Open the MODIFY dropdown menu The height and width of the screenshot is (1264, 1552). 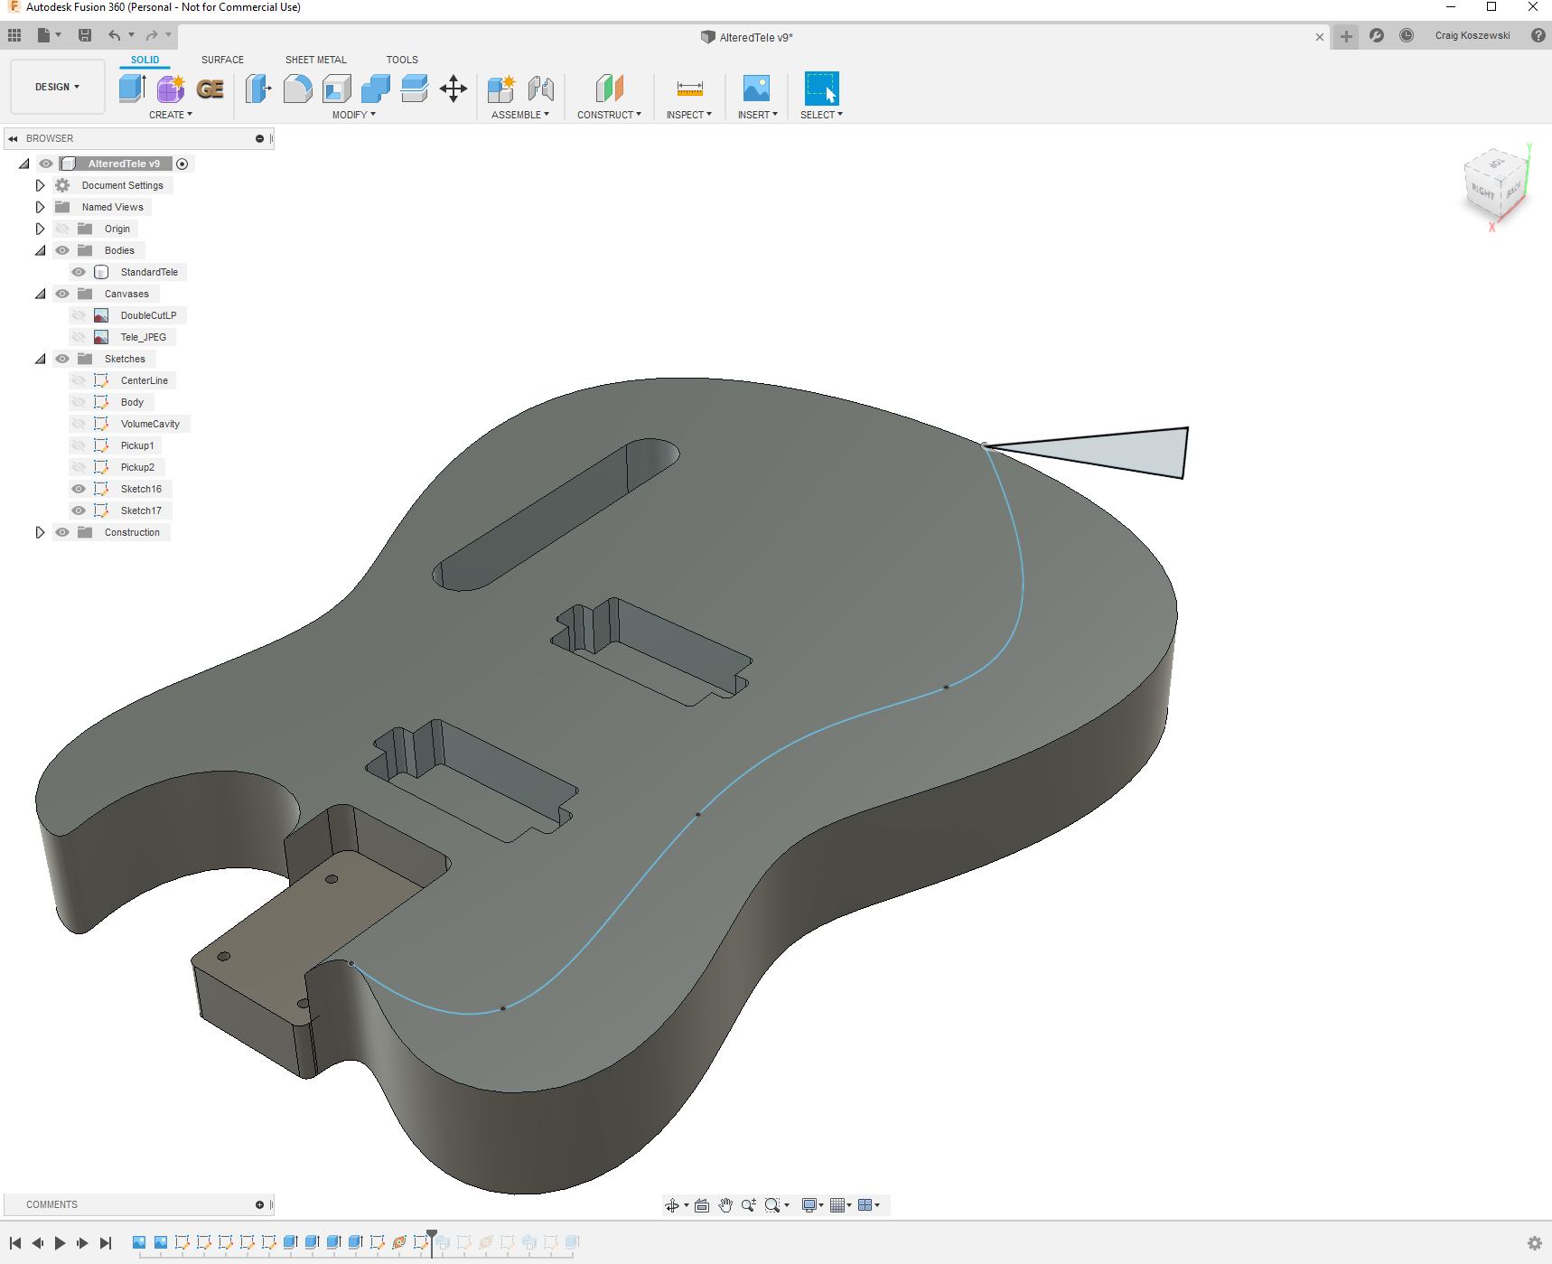353,115
